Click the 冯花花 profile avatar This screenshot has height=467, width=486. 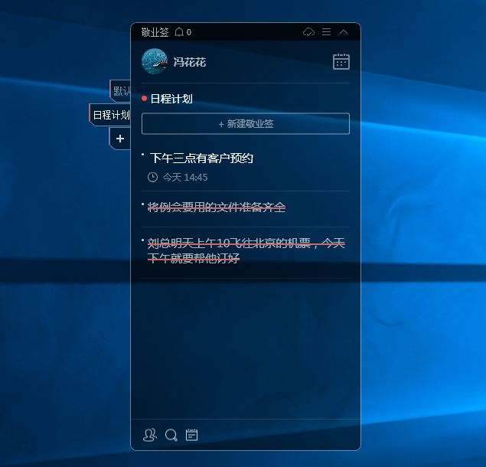(x=155, y=61)
